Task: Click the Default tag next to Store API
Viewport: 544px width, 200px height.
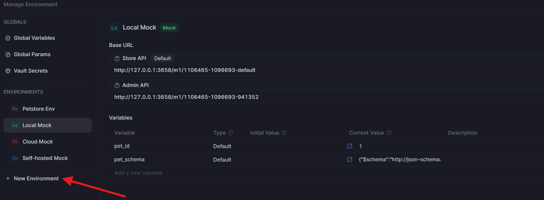Action: coord(162,58)
